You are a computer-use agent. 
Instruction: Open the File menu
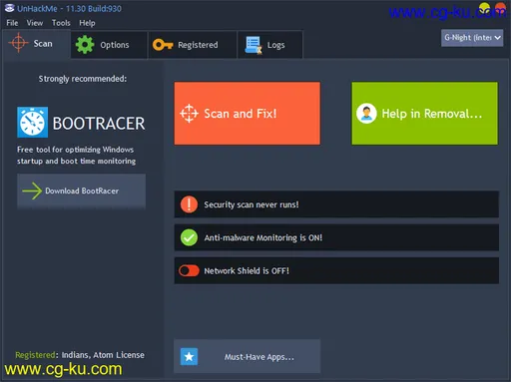[12, 23]
